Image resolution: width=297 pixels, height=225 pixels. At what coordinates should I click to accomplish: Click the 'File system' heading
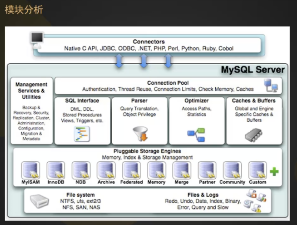[x=80, y=195]
